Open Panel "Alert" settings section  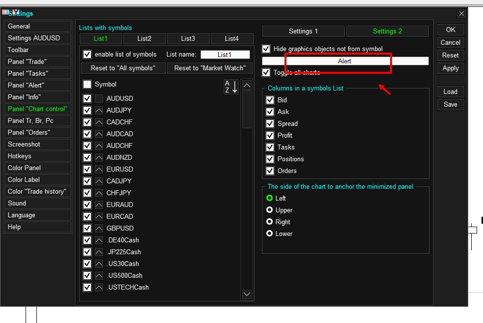tap(37, 86)
